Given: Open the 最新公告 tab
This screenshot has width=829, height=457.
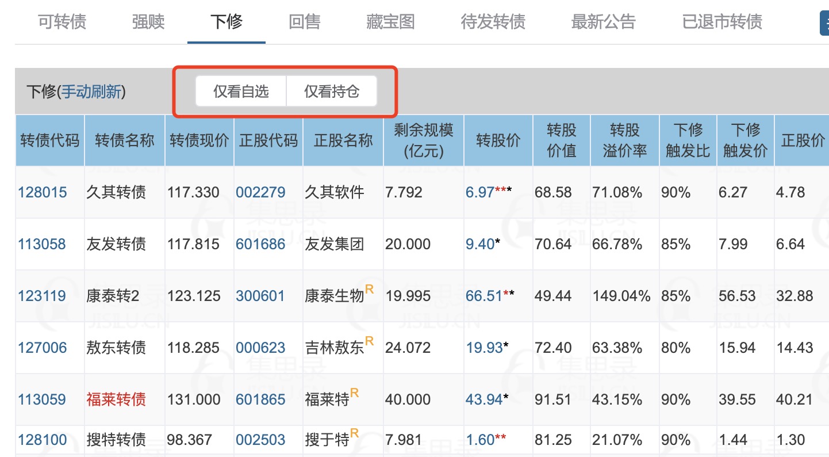Looking at the screenshot, I should 604,22.
